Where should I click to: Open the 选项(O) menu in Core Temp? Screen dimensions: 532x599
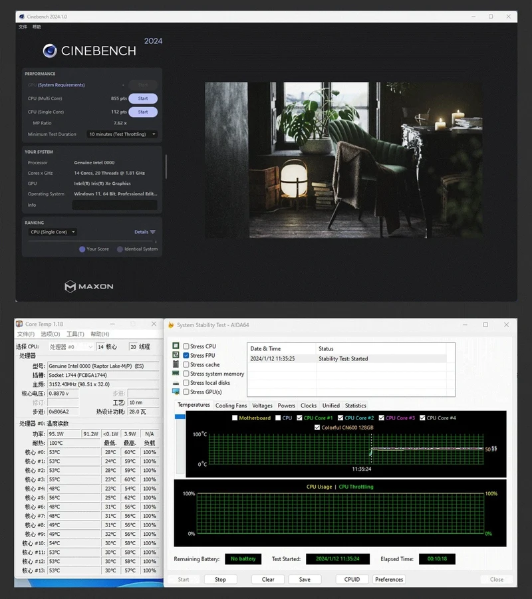point(51,334)
